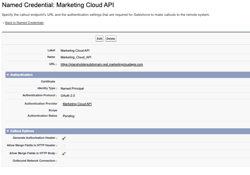Select the 'OAuth 2.0' protocol value
Viewport: 250px width, 175px height.
pyautogui.click(x=68, y=95)
